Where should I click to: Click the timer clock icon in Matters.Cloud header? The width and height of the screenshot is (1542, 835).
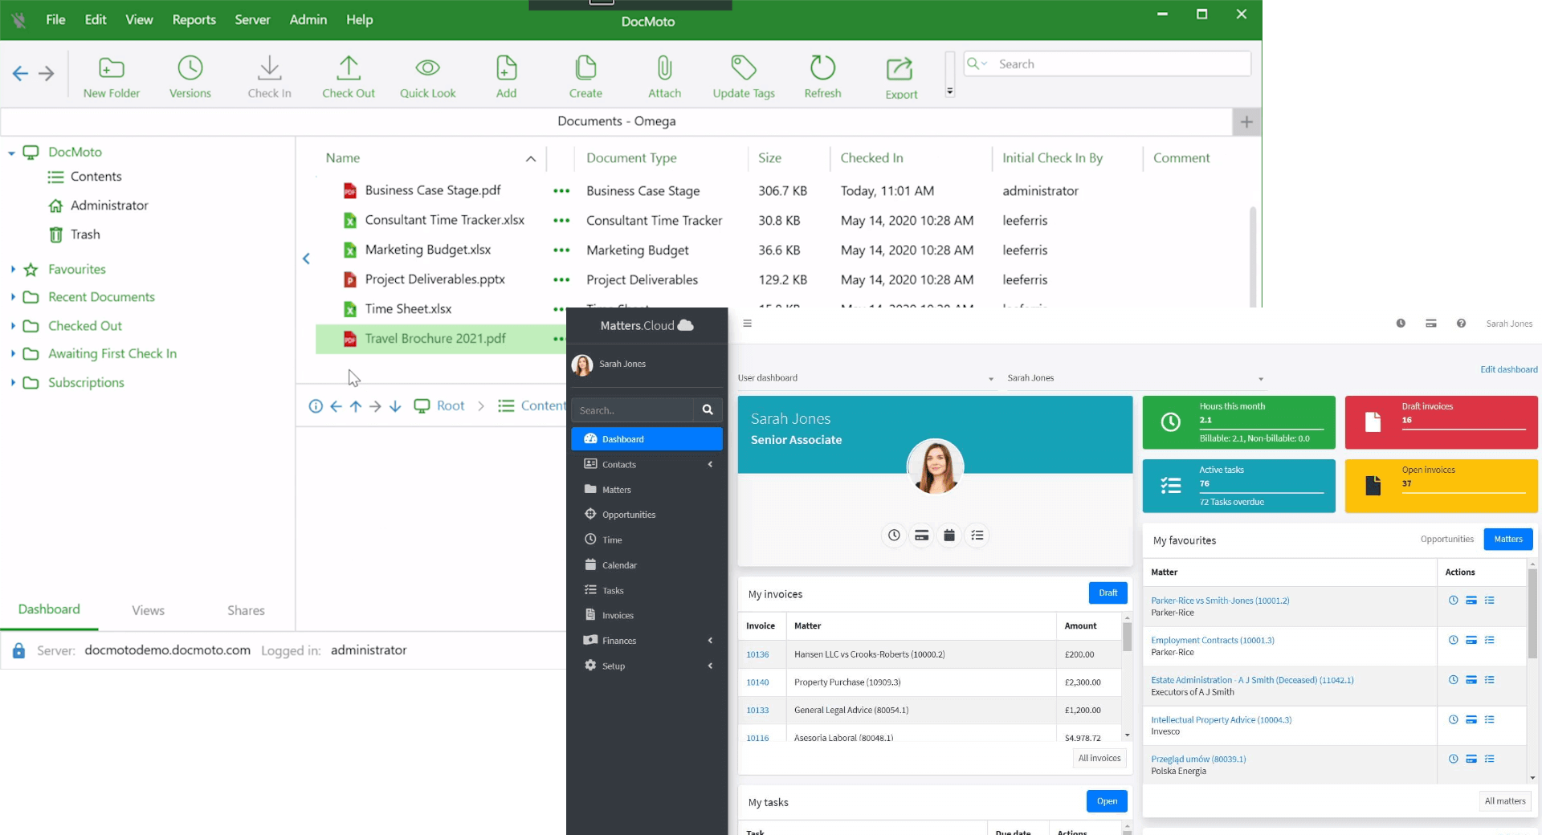coord(1401,324)
